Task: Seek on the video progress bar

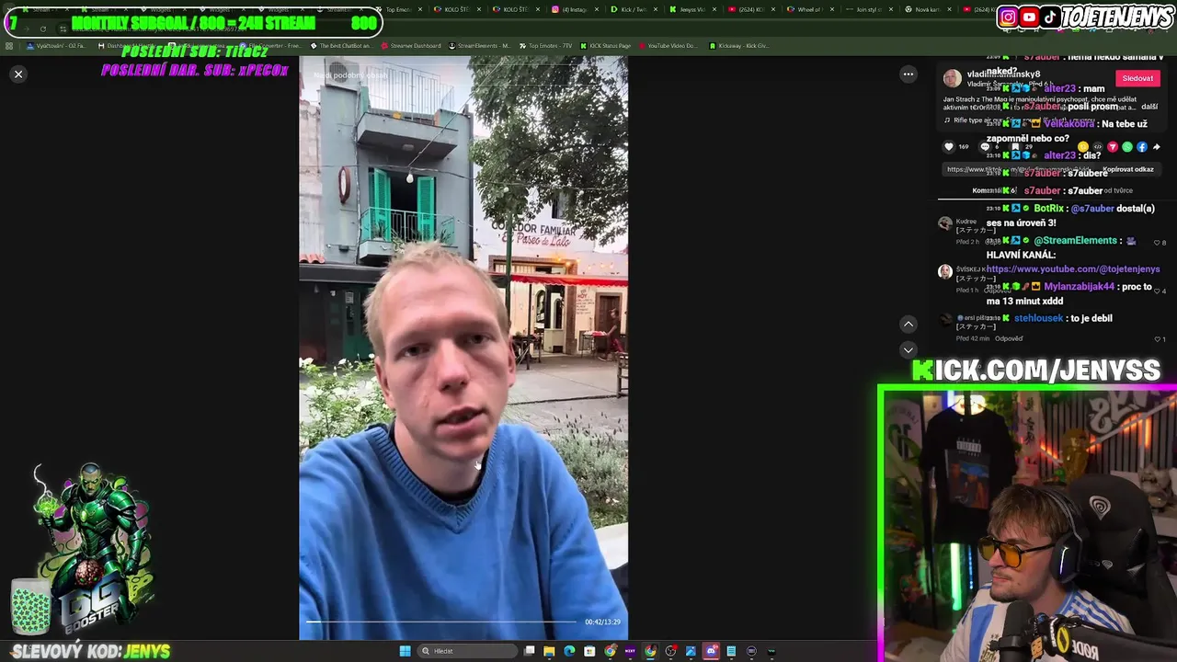Action: click(x=441, y=622)
